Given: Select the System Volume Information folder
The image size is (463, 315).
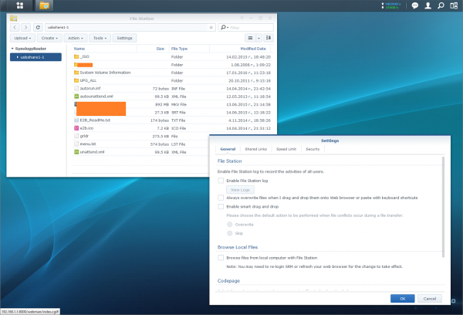Looking at the screenshot, I should [171, 73].
